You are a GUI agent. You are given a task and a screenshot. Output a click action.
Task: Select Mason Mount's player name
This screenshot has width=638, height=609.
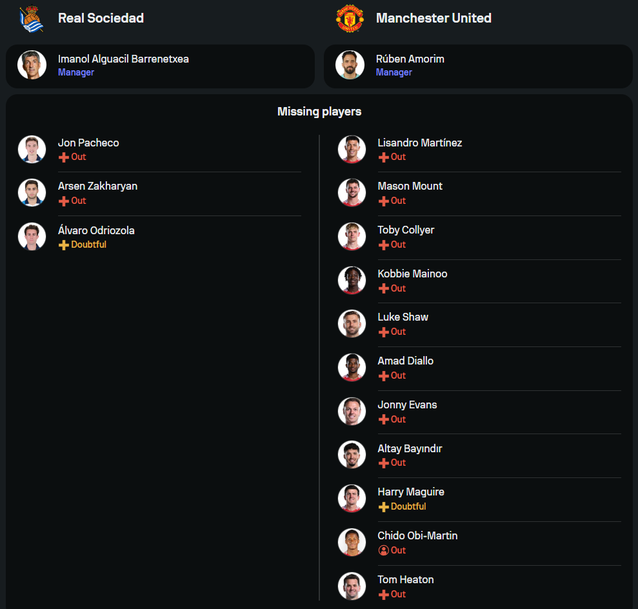tap(410, 186)
